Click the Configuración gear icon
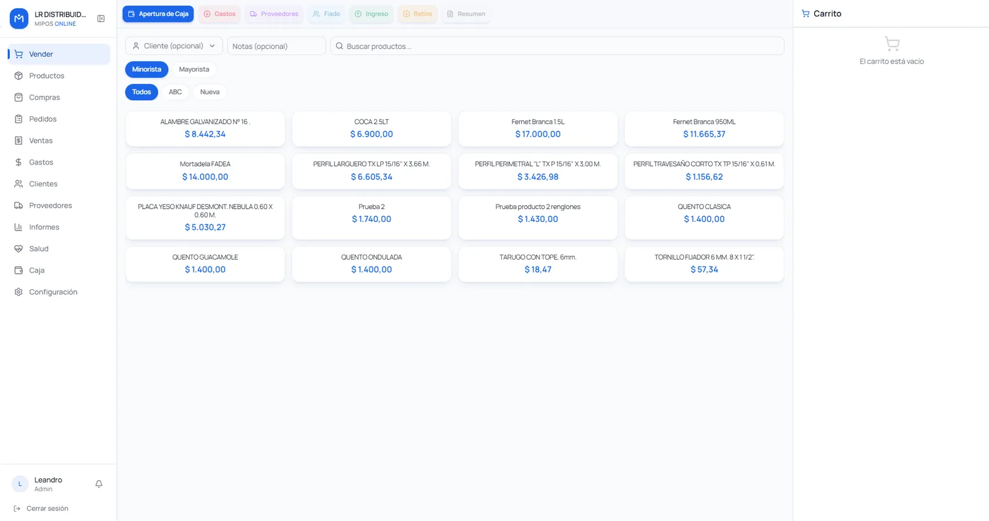Image resolution: width=989 pixels, height=521 pixels. (x=19, y=292)
